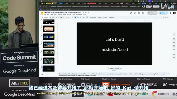Open the Slideshow options dropdown arrow
The width and height of the screenshot is (177, 99).
point(156,13)
